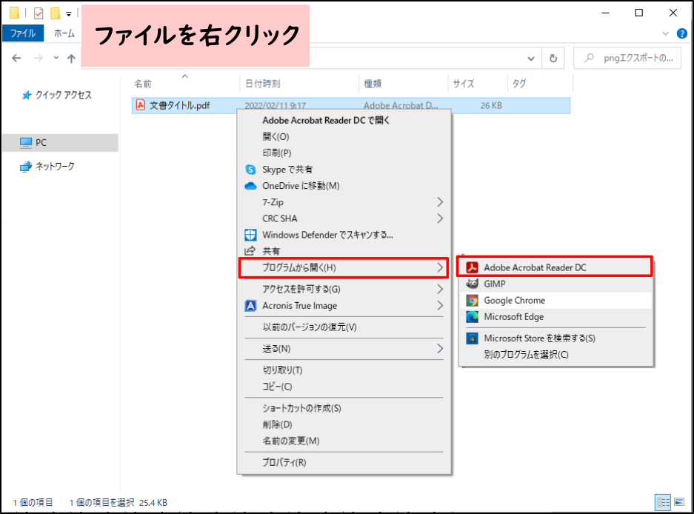Click the Explorer help question mark icon
Viewport: 694px width, 514px height.
(x=682, y=33)
